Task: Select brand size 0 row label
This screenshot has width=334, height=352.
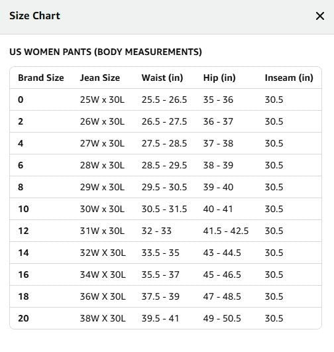Action: point(21,99)
